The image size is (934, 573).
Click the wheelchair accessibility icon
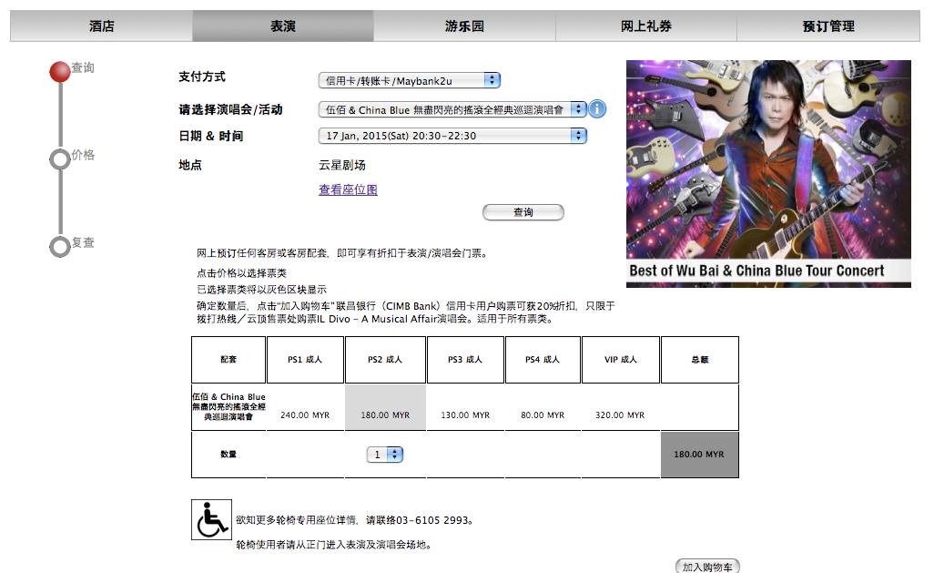(211, 520)
